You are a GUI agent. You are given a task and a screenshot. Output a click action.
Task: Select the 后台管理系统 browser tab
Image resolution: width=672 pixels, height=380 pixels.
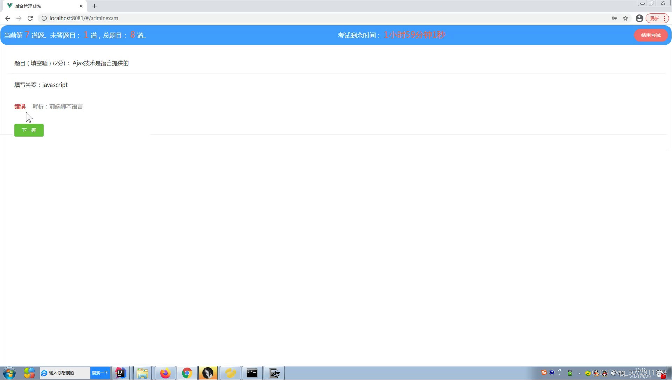44,6
